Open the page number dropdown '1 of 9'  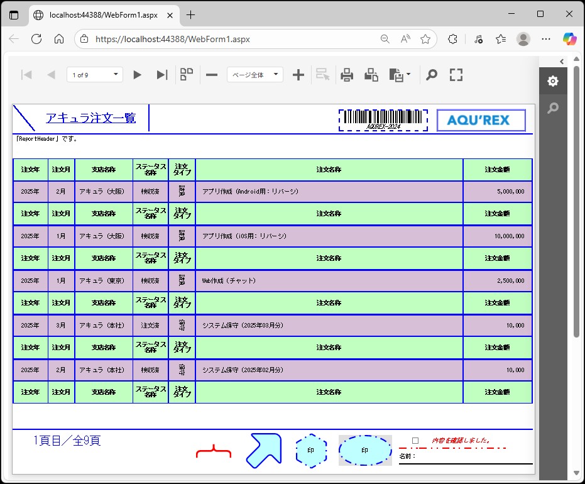coord(95,75)
